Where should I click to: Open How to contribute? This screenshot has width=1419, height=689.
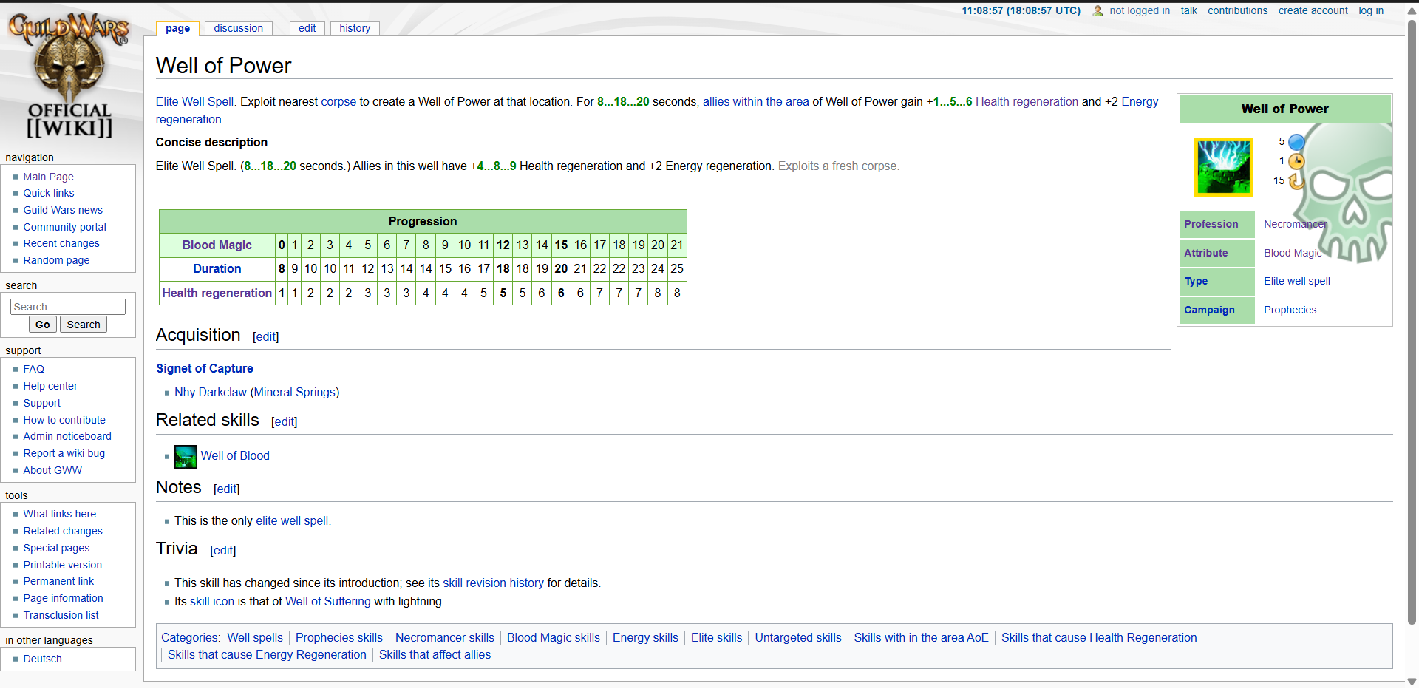pos(64,420)
